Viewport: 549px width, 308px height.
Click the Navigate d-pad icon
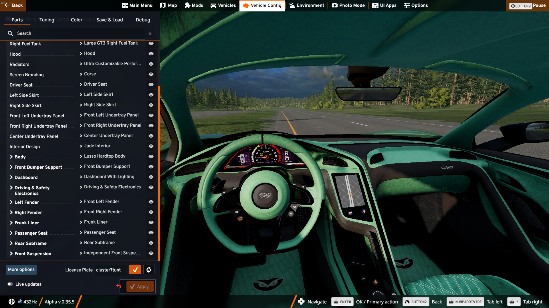click(301, 301)
